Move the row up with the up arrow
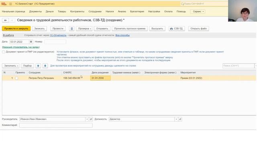The height and width of the screenshot is (144, 257). (x=38, y=66)
